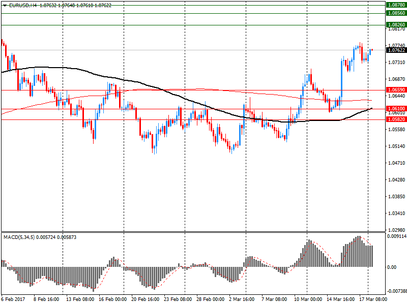The width and height of the screenshot is (407, 305).
Task: Click the 6 Feb 2017 date label
Action: click(13, 299)
